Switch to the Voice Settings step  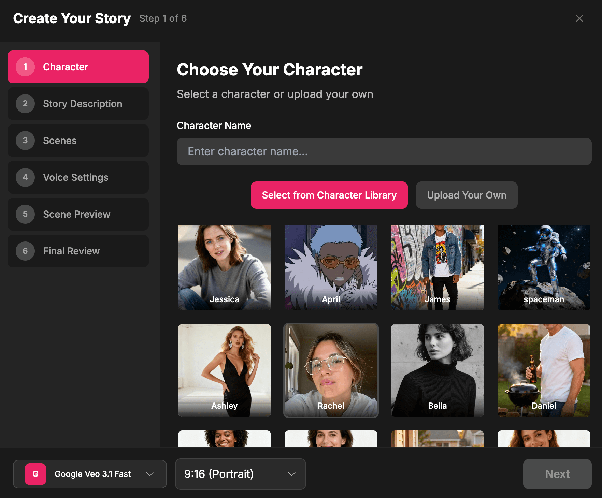[78, 177]
